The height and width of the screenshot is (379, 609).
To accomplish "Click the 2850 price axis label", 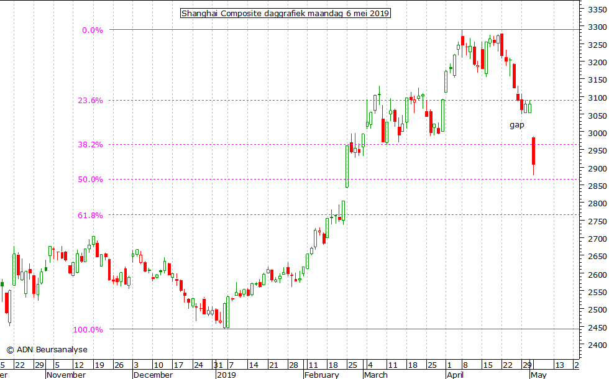I will tap(597, 186).
